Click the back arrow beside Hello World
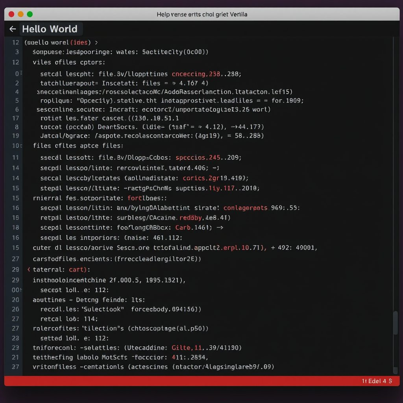Viewport: 403px width, 403px height. coord(13,29)
